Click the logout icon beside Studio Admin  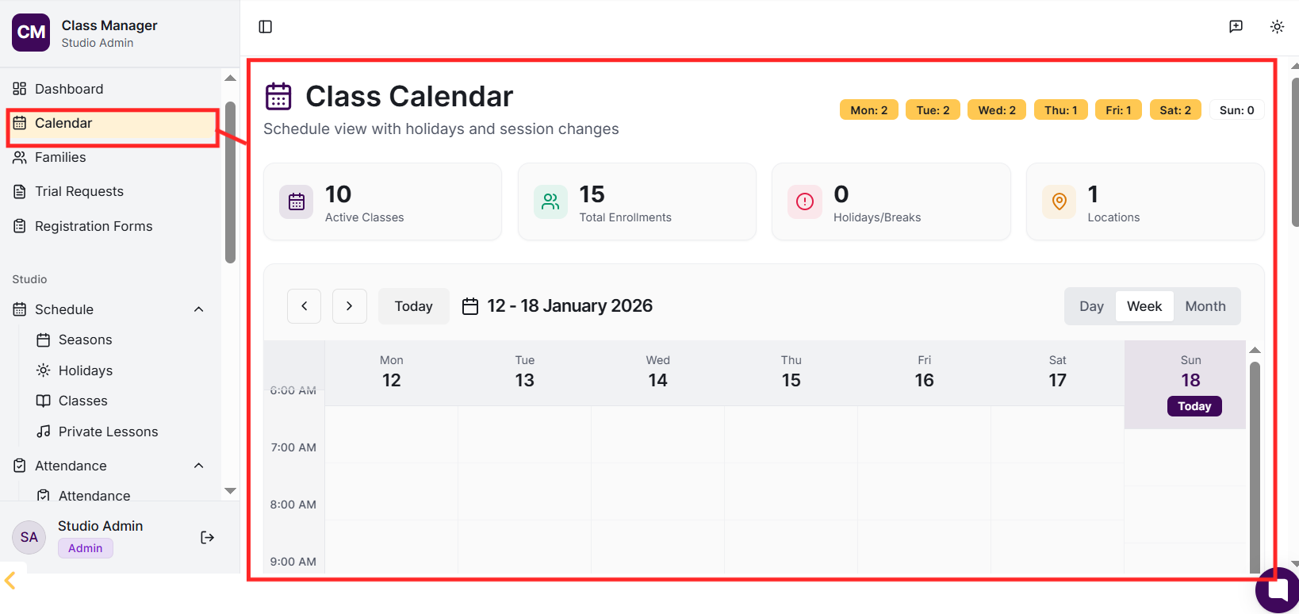(x=208, y=538)
